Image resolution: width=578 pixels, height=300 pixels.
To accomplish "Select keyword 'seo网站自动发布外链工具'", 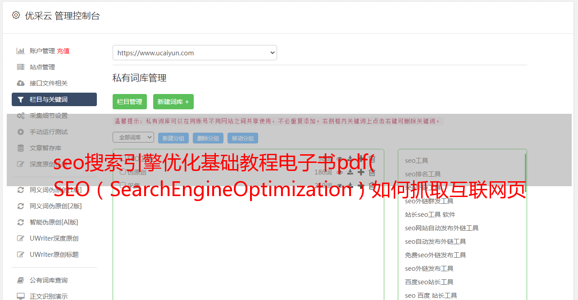I will tap(442, 228).
